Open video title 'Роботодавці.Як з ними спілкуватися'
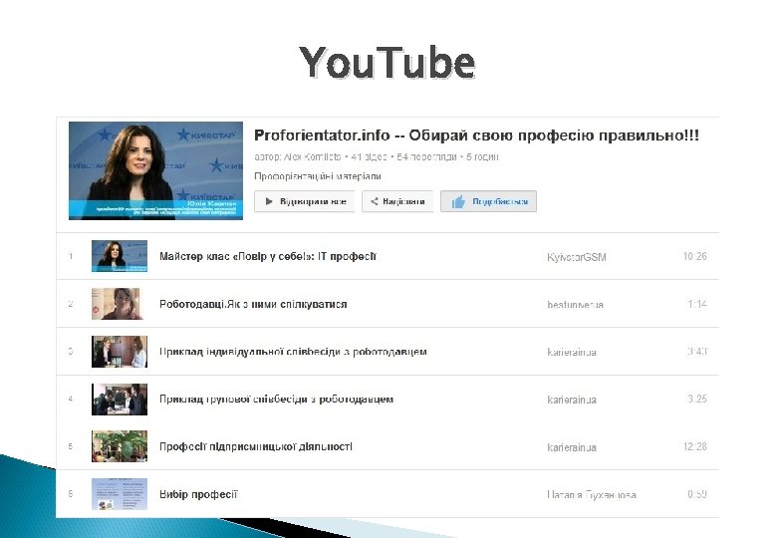The image size is (777, 538). 253,304
